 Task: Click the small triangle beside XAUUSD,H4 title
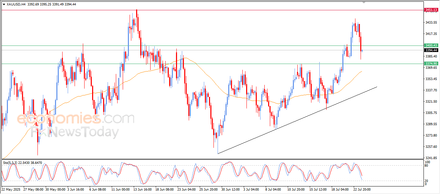(4, 4)
